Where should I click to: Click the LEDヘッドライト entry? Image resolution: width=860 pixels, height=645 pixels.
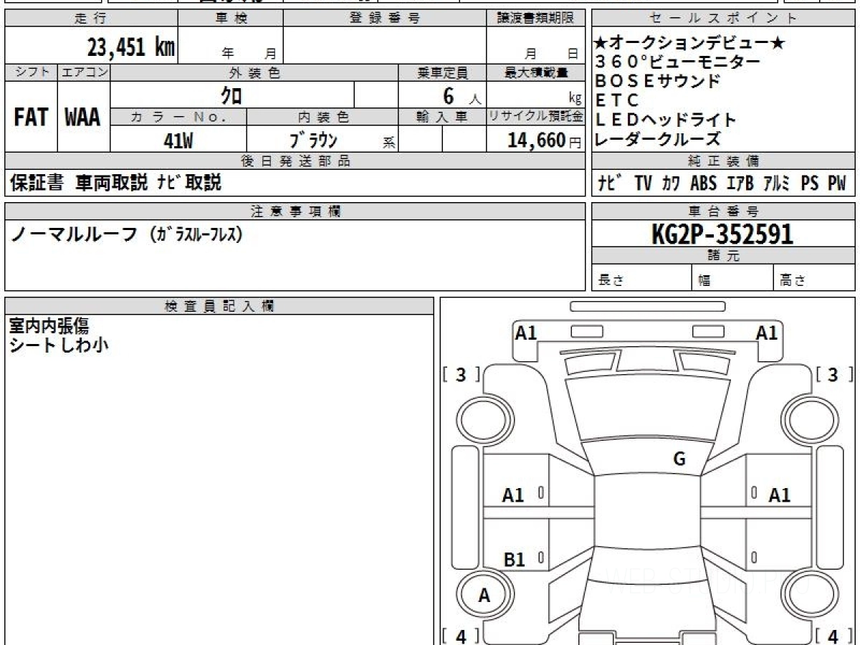666,120
